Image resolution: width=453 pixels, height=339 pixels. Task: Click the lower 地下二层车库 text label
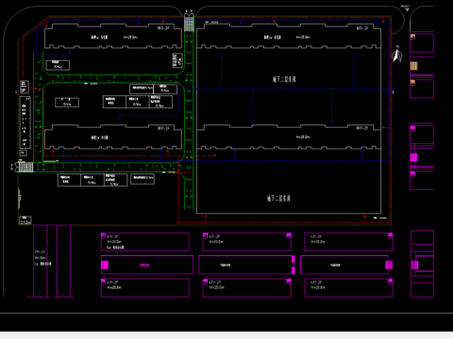click(x=278, y=198)
